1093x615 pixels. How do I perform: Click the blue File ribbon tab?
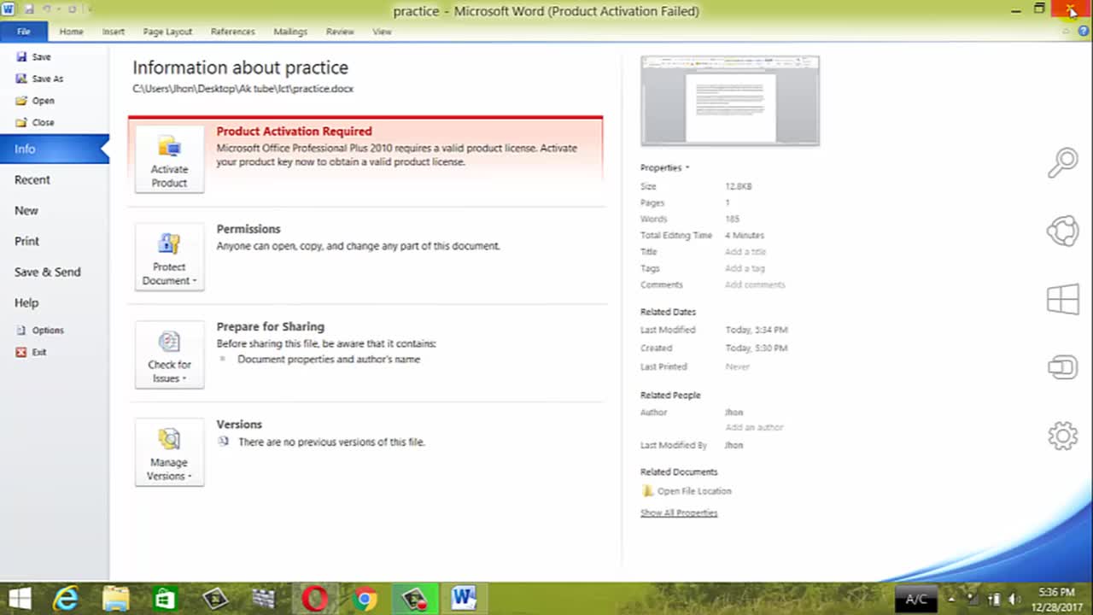24,32
